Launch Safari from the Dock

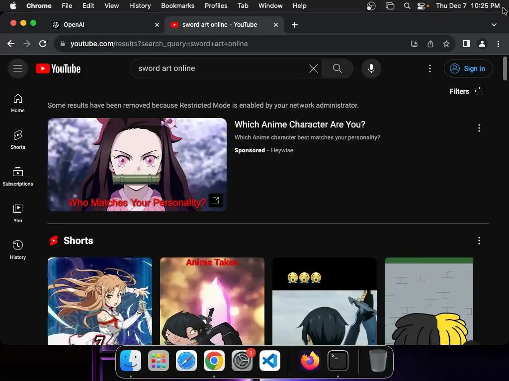point(186,361)
